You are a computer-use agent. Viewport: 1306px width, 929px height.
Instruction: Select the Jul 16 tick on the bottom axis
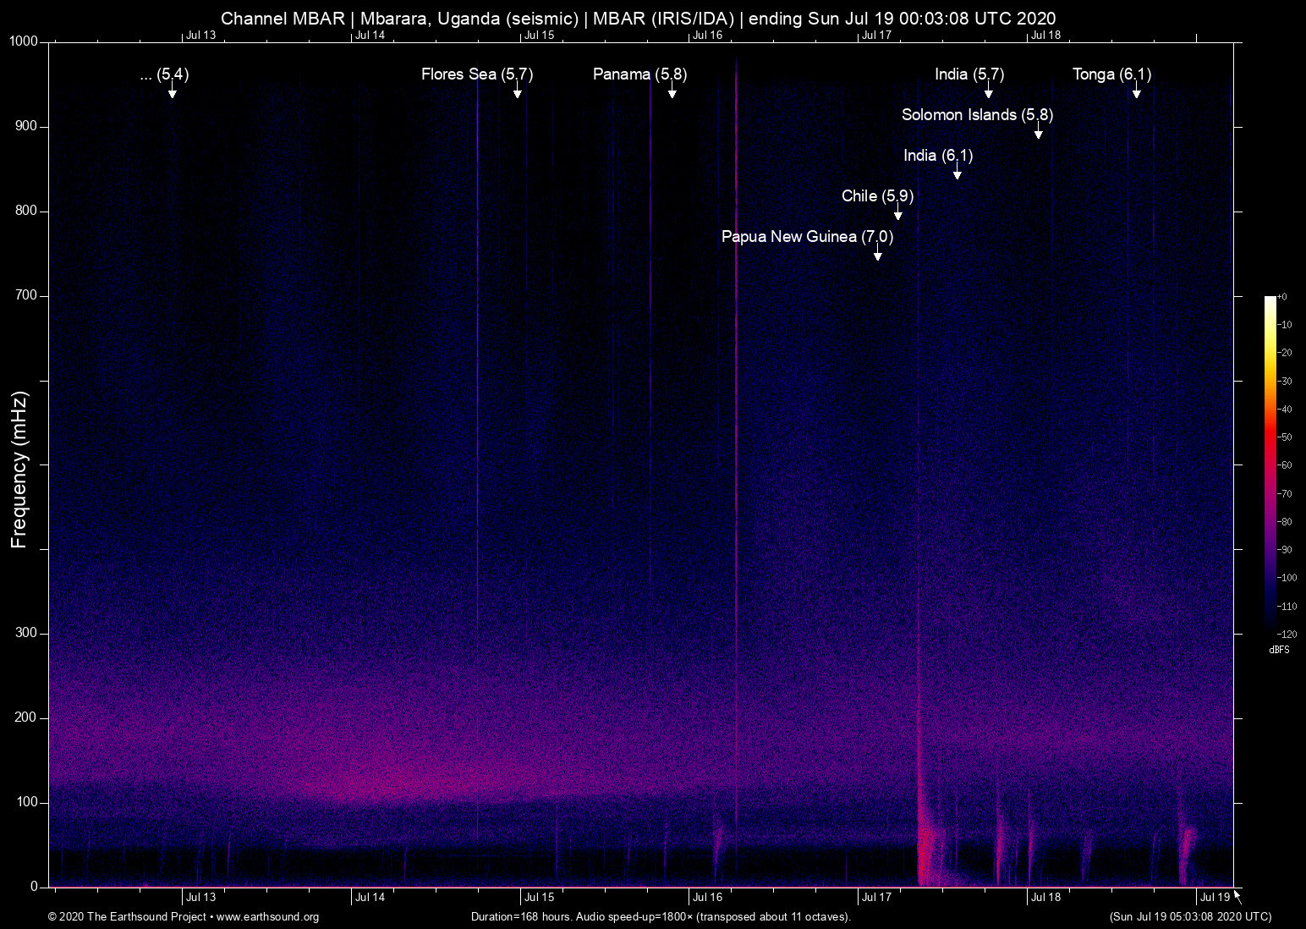coord(707,897)
